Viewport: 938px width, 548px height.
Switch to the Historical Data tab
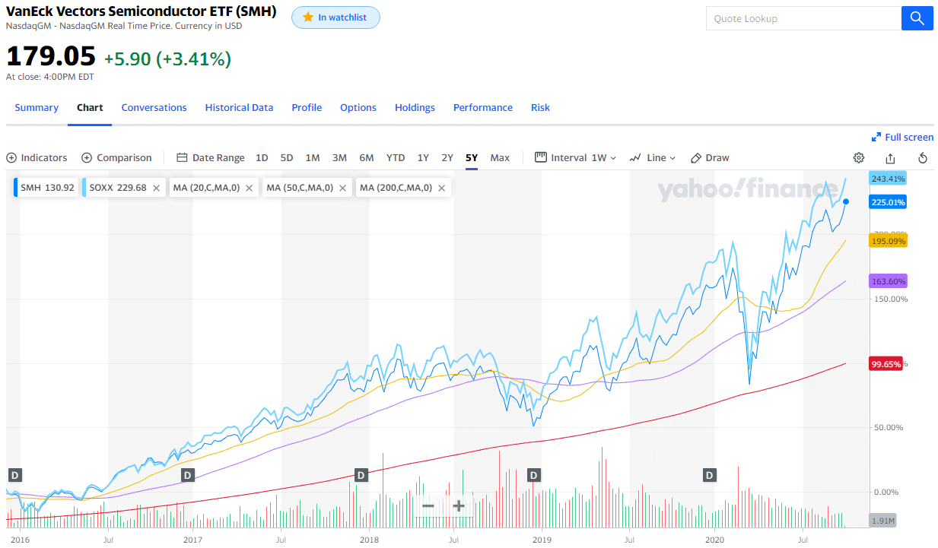tap(239, 108)
